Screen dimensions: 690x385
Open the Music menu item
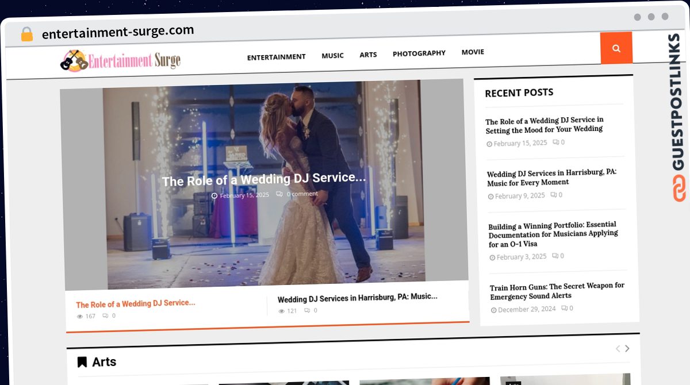(x=333, y=56)
